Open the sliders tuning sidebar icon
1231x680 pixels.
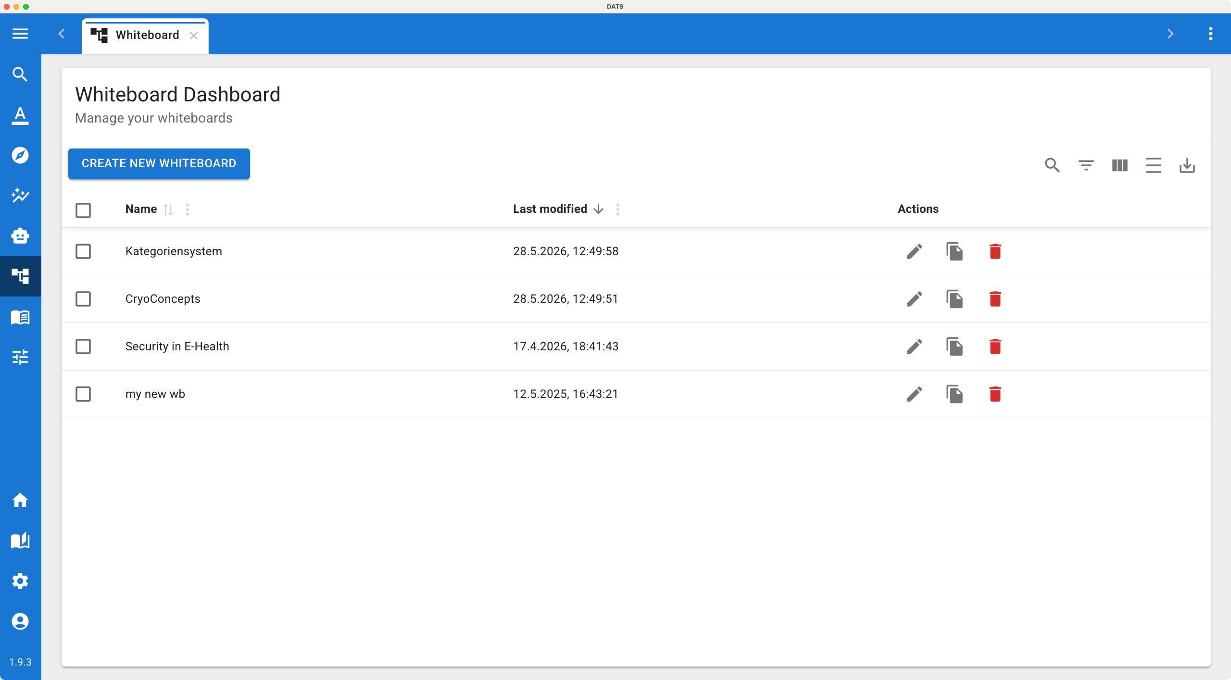coord(20,357)
